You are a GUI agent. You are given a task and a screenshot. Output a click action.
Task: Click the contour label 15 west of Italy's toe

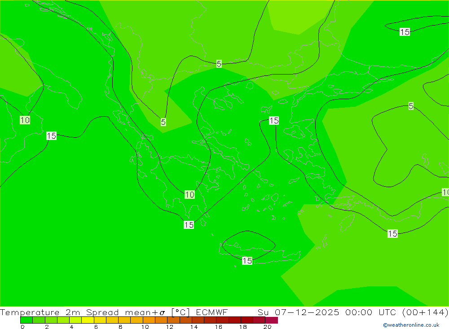click(52, 136)
